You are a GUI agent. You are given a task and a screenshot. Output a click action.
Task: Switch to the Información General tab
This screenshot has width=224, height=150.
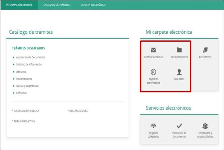click(x=19, y=5)
